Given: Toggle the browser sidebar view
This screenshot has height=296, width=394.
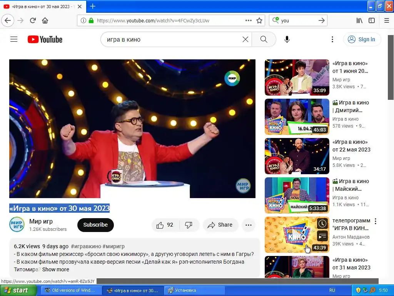Looking at the screenshot, I should 372,20.
